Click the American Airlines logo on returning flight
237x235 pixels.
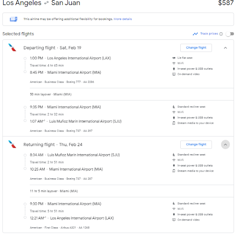12,145
